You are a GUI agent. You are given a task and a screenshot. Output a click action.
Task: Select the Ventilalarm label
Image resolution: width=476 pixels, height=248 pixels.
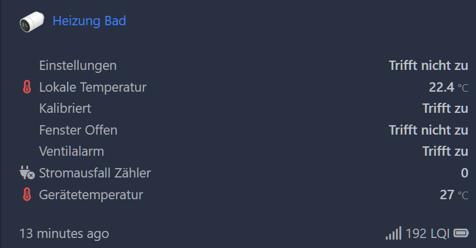[71, 152]
